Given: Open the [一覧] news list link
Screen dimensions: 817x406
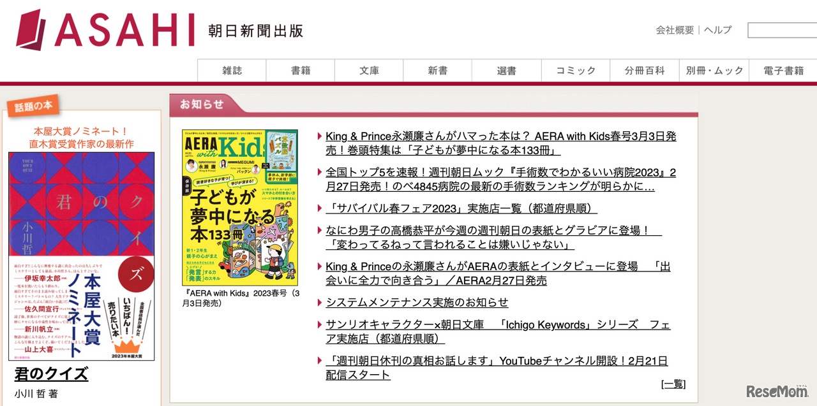Looking at the screenshot, I should point(673,384).
